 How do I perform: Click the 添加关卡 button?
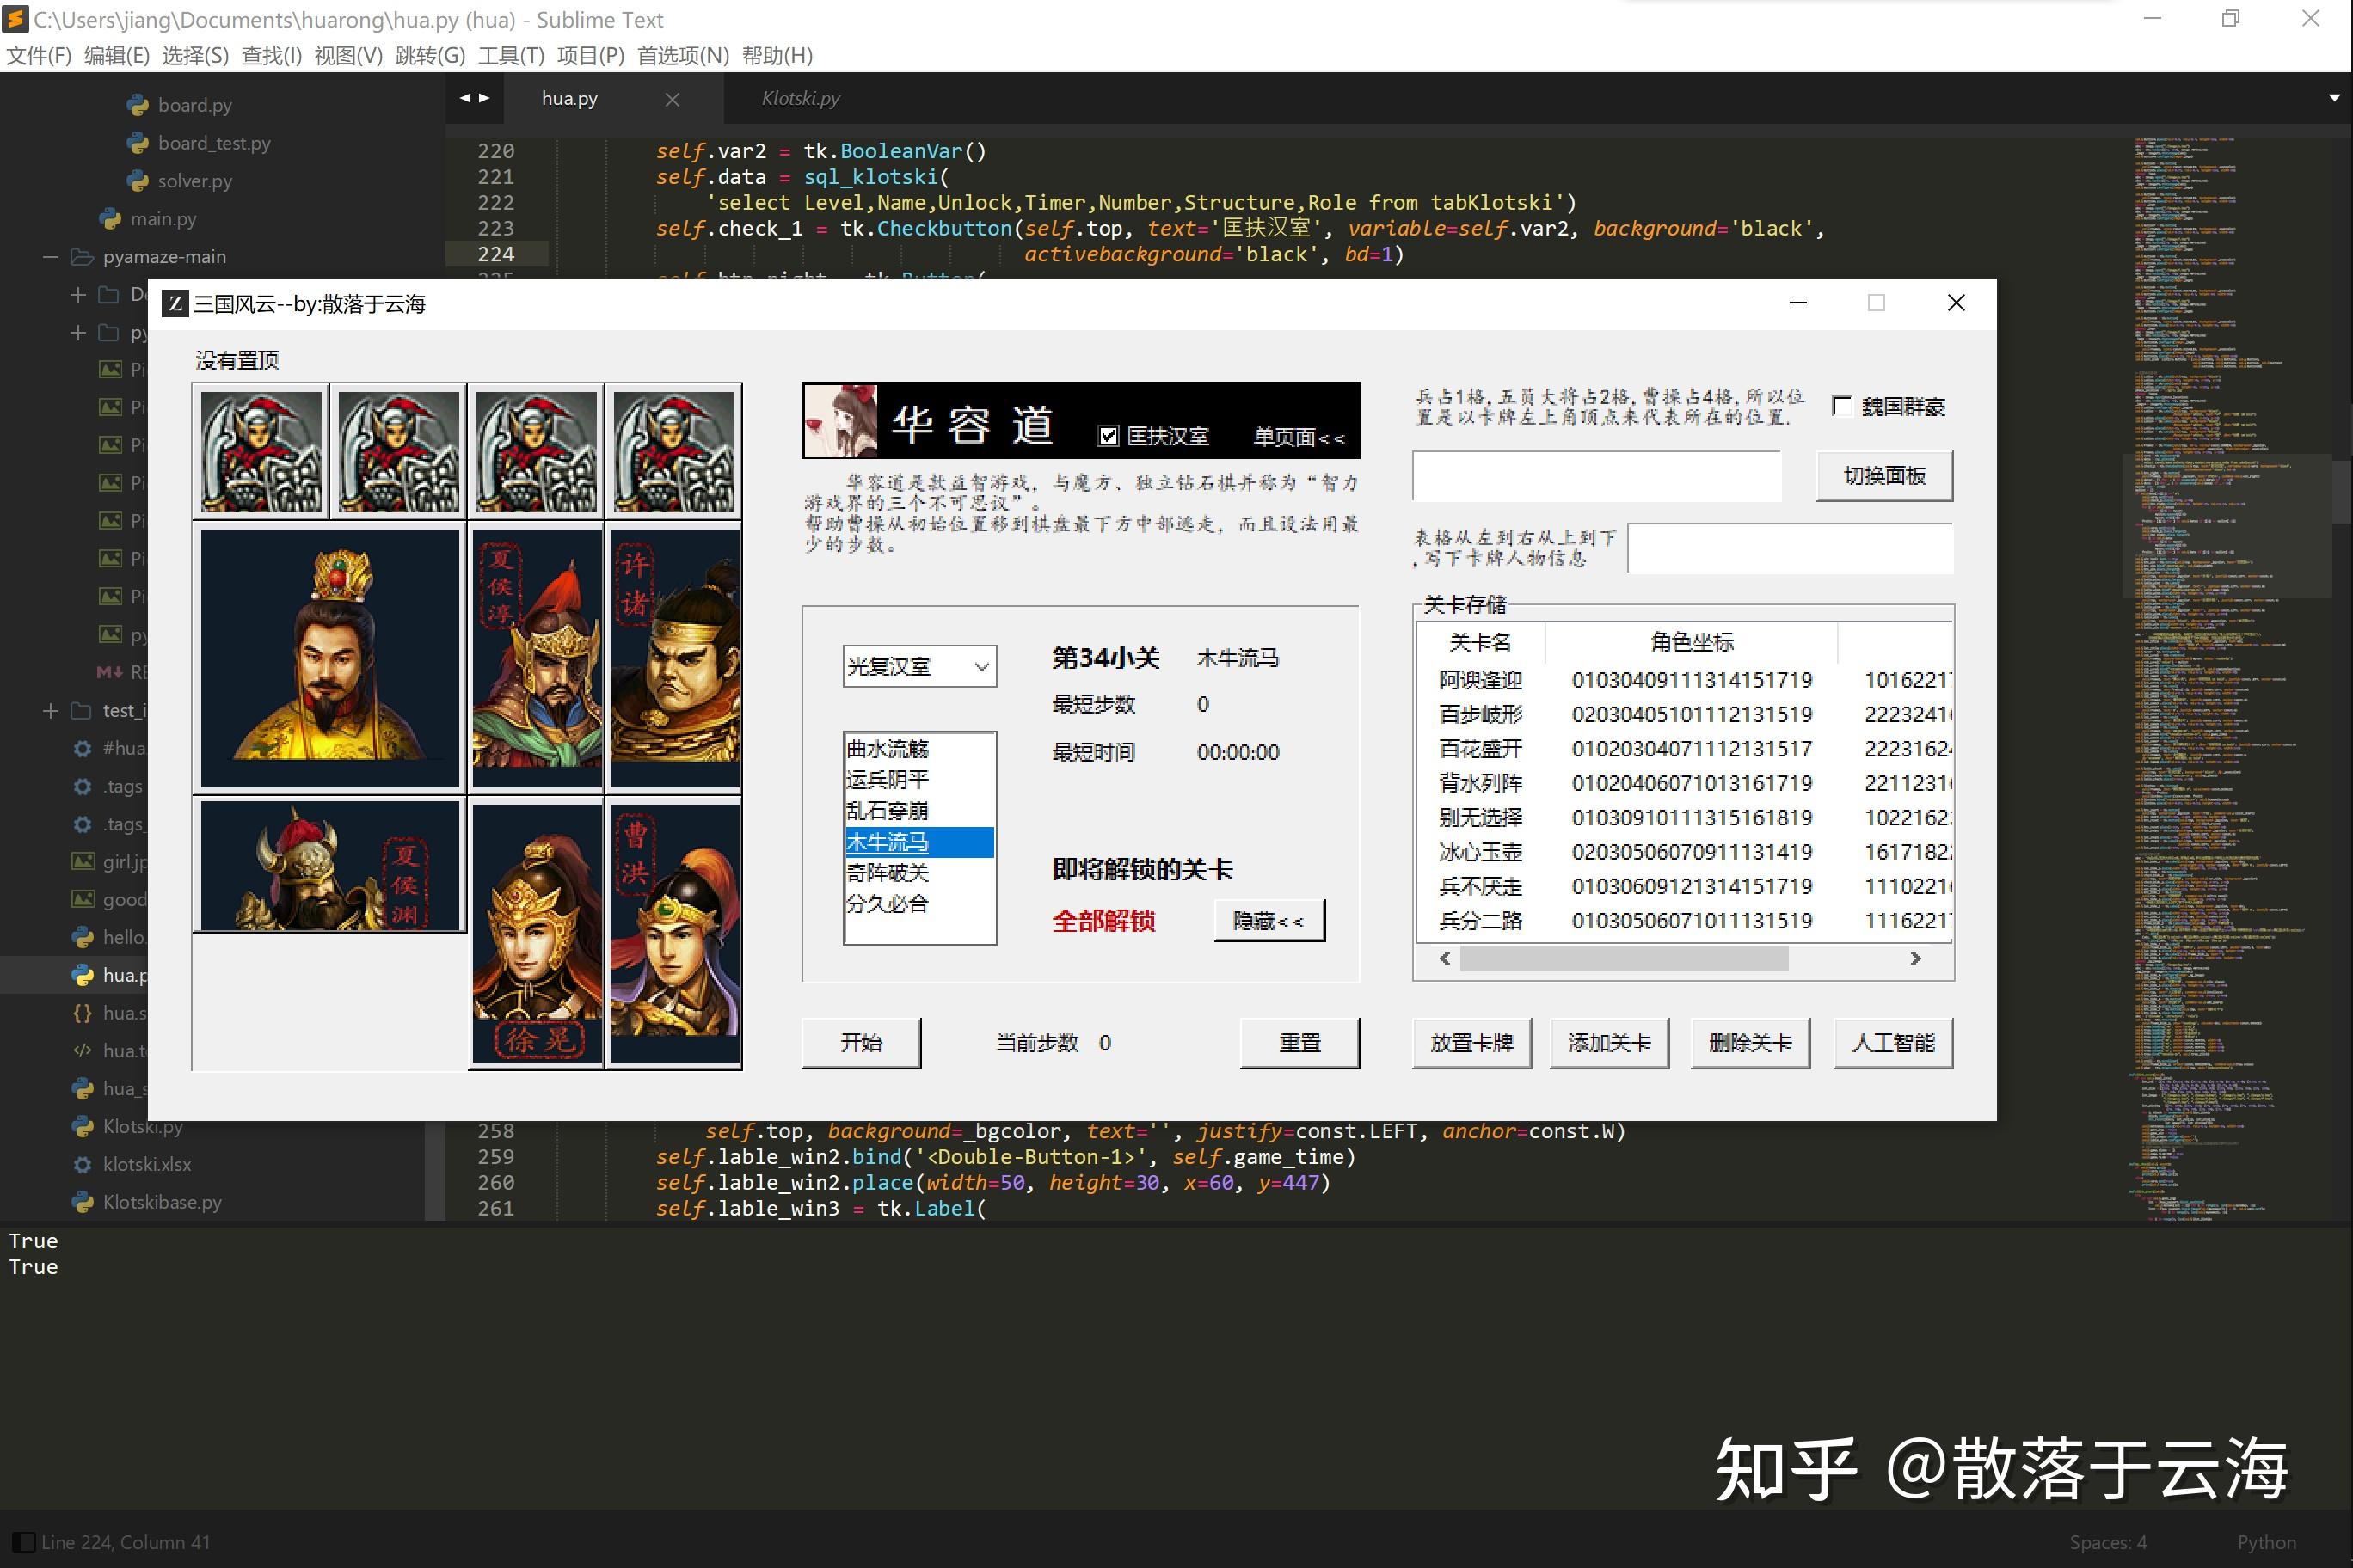[x=1610, y=1043]
